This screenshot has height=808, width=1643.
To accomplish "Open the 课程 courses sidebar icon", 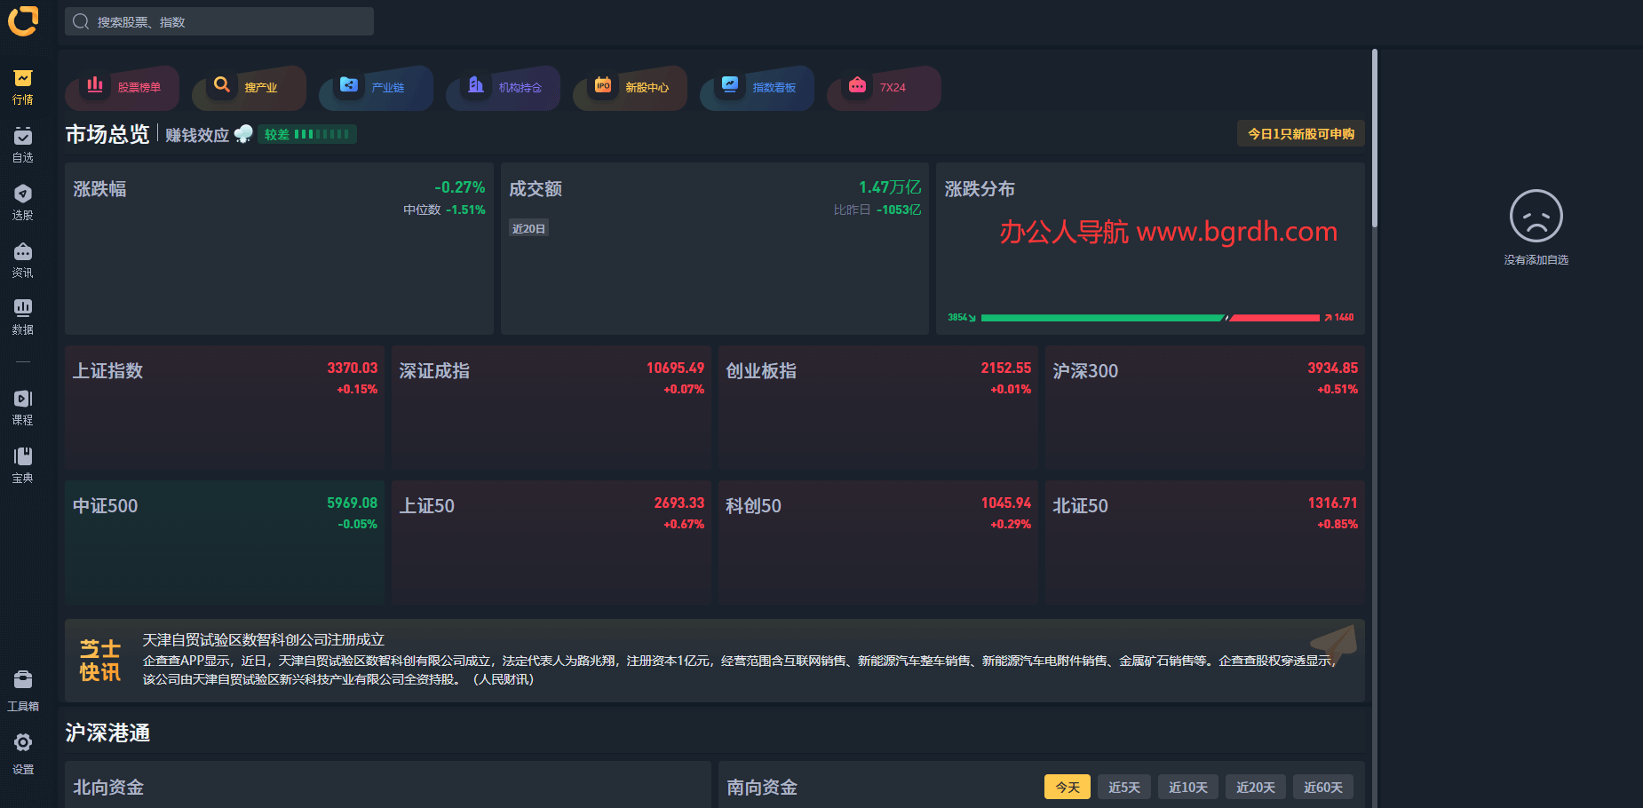I will (23, 408).
